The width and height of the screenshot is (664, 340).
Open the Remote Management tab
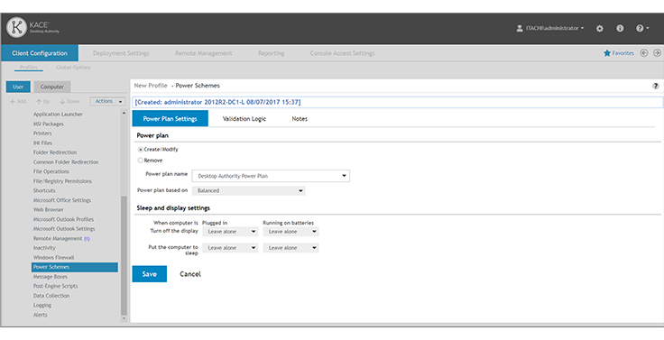point(203,53)
